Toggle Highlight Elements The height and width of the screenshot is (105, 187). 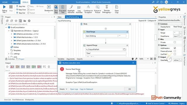[71, 9]
